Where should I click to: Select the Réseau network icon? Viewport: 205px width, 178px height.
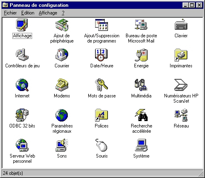(x=181, y=115)
